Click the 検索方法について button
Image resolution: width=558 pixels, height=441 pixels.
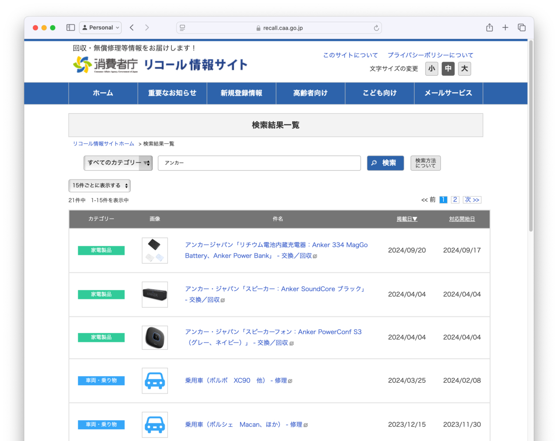[x=425, y=163]
